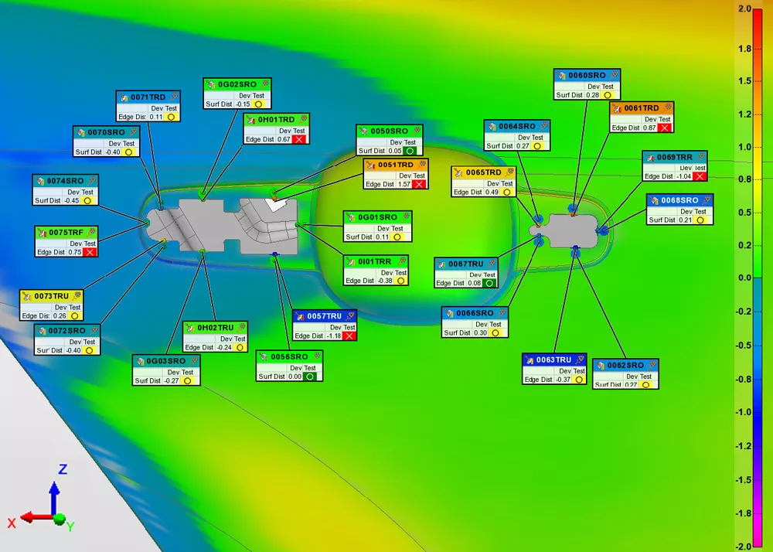
Task: Click the color scale at the 0.0 mark
Action: click(x=757, y=278)
